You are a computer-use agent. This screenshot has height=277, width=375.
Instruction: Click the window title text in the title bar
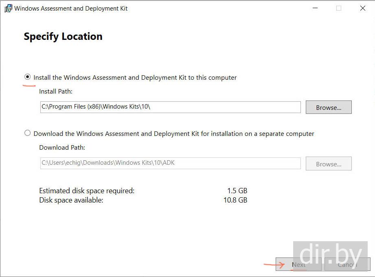click(x=71, y=9)
